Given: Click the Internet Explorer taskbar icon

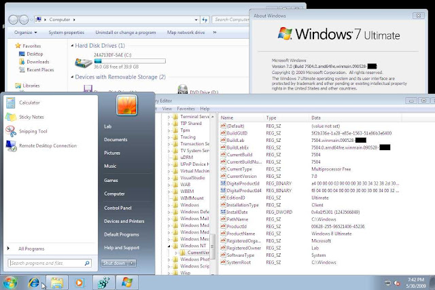Looking at the screenshot, I should [34, 281].
